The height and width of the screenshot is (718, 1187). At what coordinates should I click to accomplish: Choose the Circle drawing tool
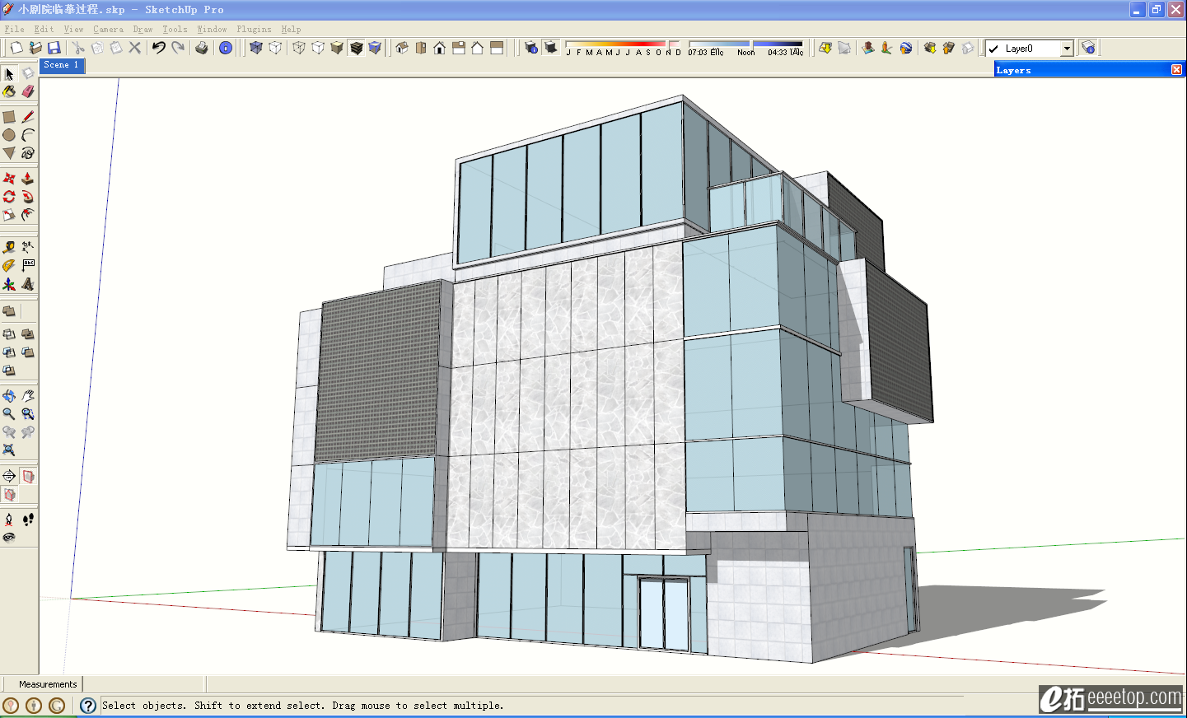9,135
